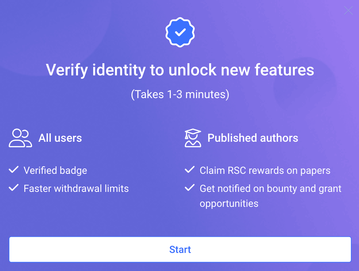The width and height of the screenshot is (359, 271).
Task: Click checkmark beside Claim RSC rewards
Action: coord(189,169)
